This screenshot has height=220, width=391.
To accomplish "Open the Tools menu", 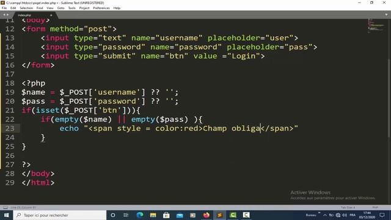I will coord(72,8).
